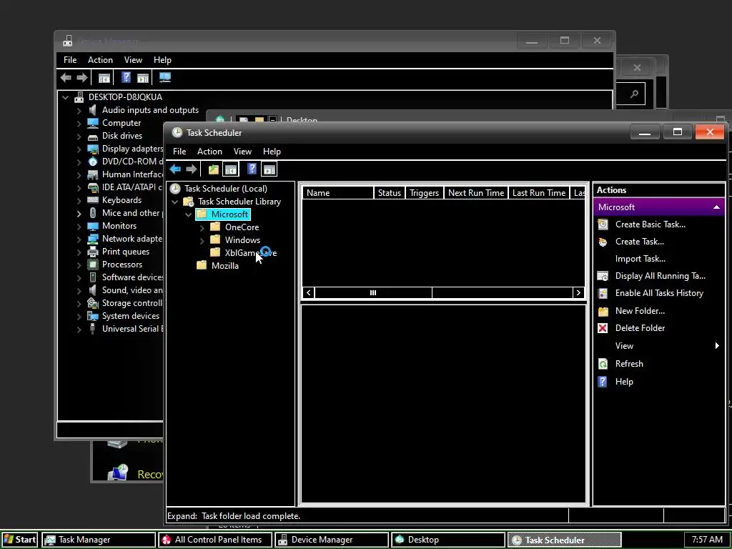Open Action menu in Device Manager

100,60
